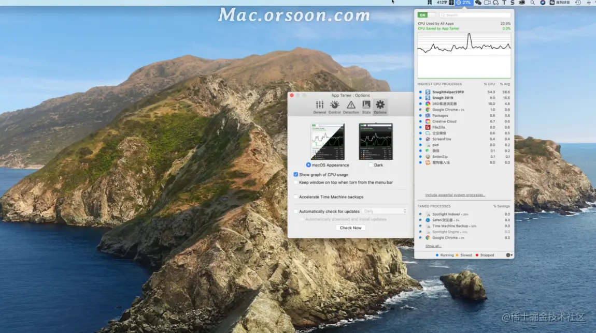Viewport: 596px width, 333px height.
Task: Click the Search field in App Tamer panel
Action: [x=475, y=15]
